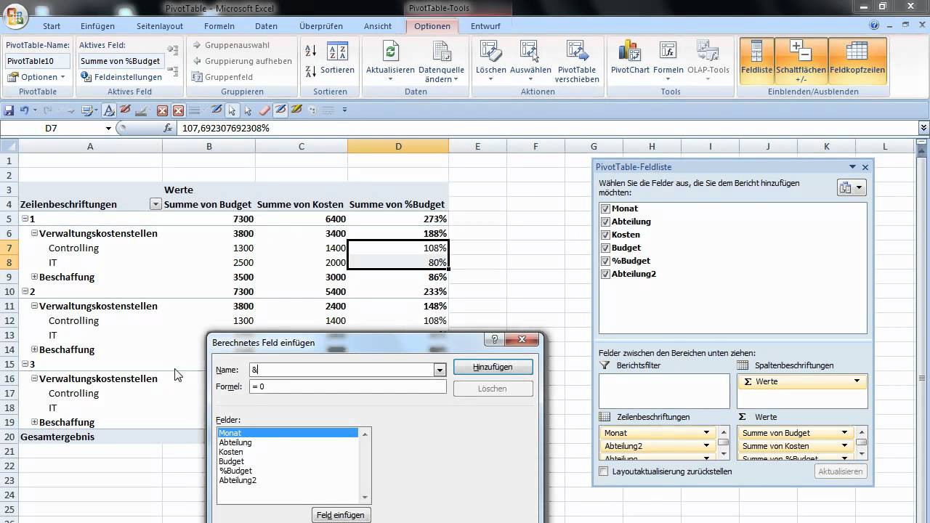Close the PivotTable-Feldliste pane
Screen dimensions: 930x523
point(865,167)
